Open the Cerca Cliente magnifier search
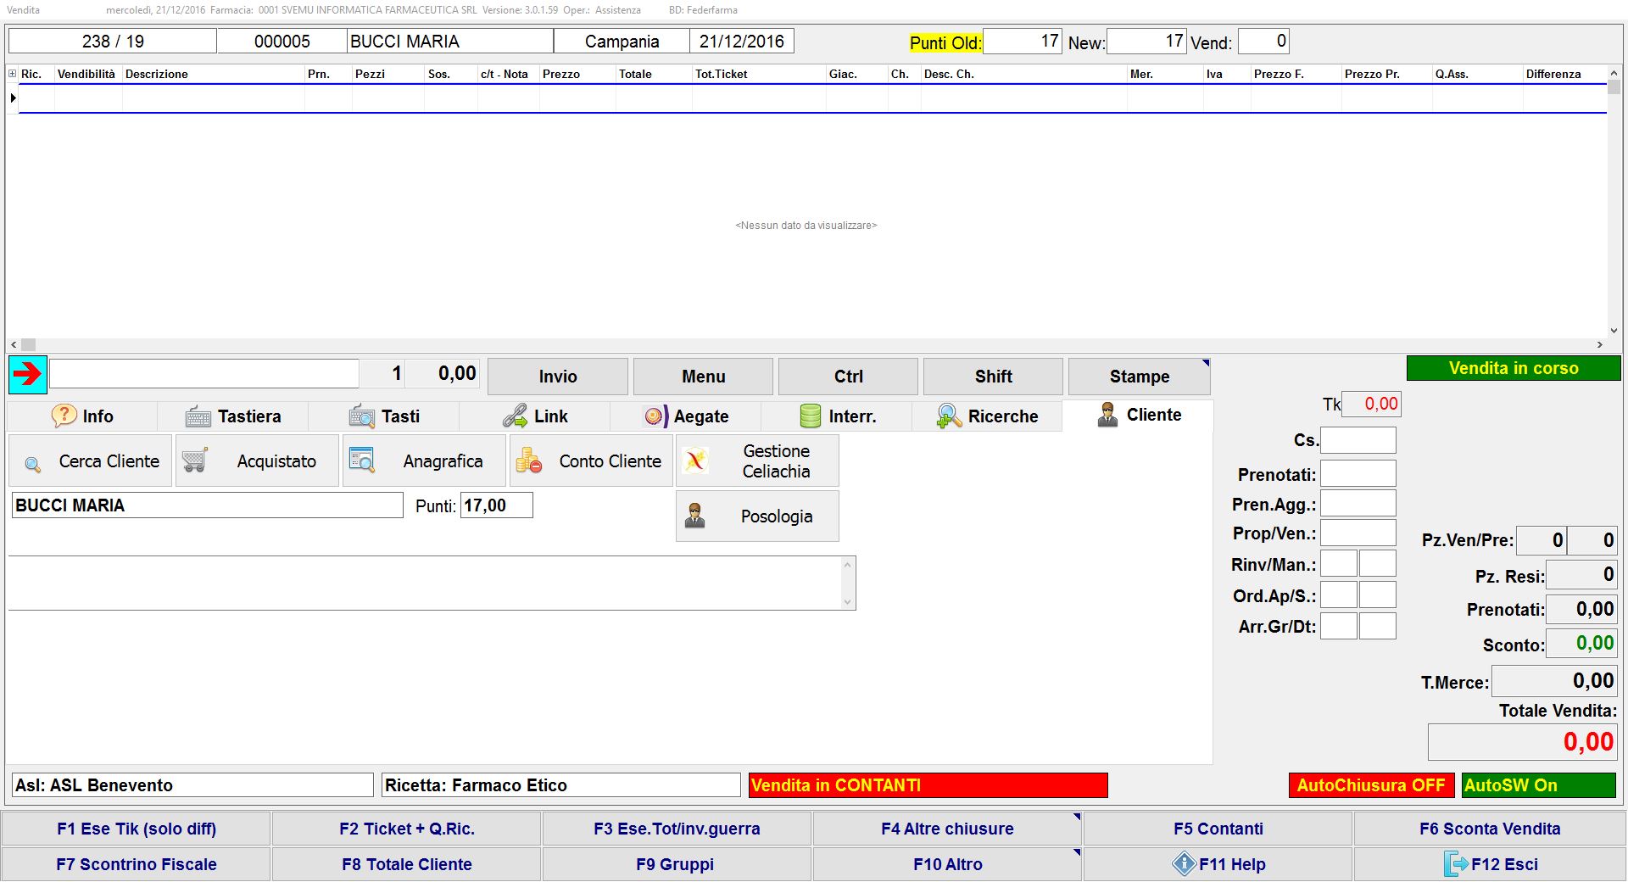 pos(33,463)
